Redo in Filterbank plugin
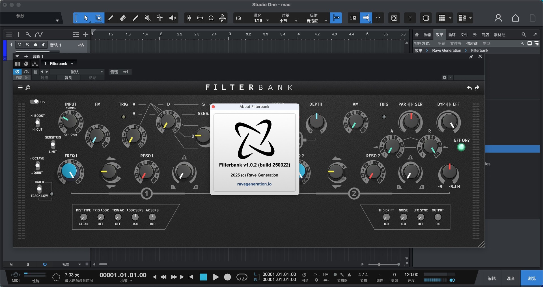The height and width of the screenshot is (287, 543). point(477,88)
